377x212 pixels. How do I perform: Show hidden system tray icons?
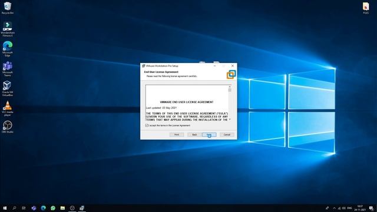coord(334,208)
